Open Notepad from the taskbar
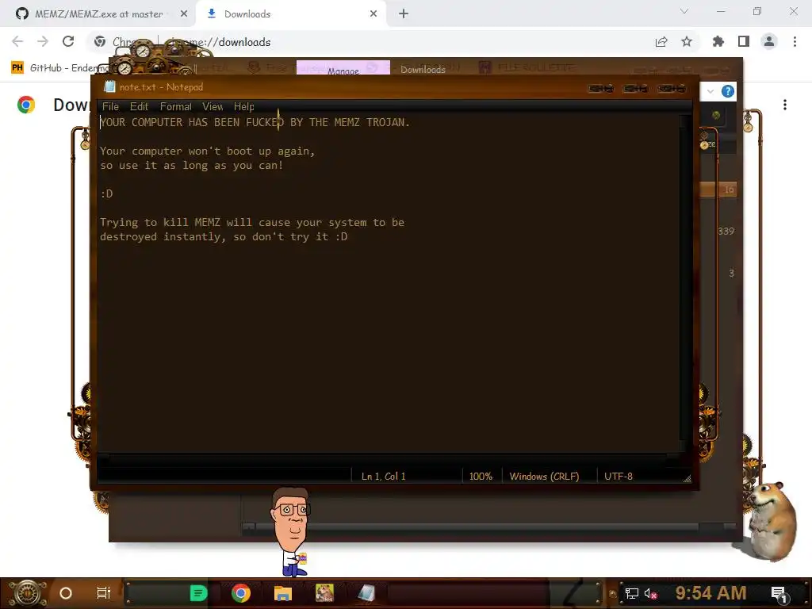This screenshot has height=609, width=812. pos(366,593)
